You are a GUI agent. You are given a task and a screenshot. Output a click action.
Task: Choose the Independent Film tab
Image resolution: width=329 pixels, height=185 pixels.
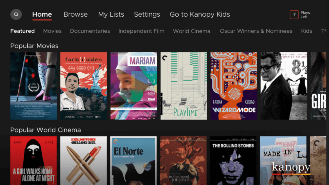[x=141, y=31]
